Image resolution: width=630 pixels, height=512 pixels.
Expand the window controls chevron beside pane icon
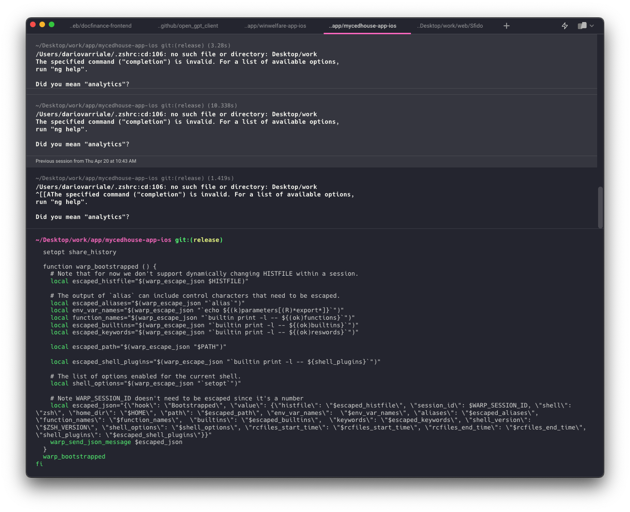pyautogui.click(x=591, y=26)
